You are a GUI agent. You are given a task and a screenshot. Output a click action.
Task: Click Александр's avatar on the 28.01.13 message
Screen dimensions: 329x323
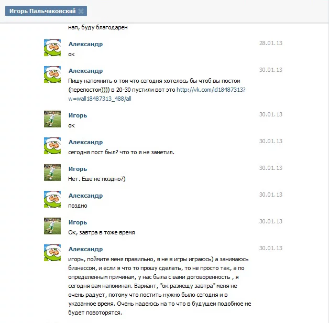pyautogui.click(x=52, y=48)
